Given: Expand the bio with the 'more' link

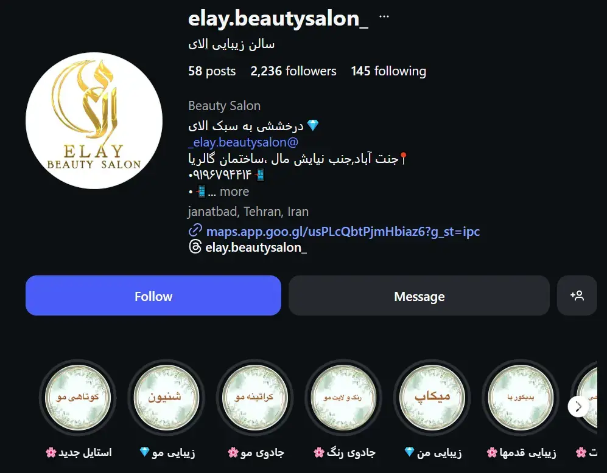Looking at the screenshot, I should pos(234,192).
